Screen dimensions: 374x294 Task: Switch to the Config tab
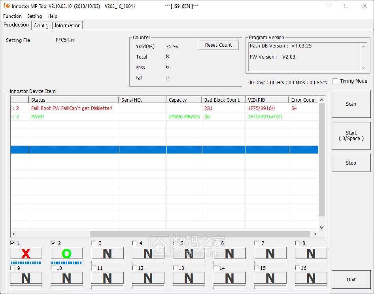(41, 26)
